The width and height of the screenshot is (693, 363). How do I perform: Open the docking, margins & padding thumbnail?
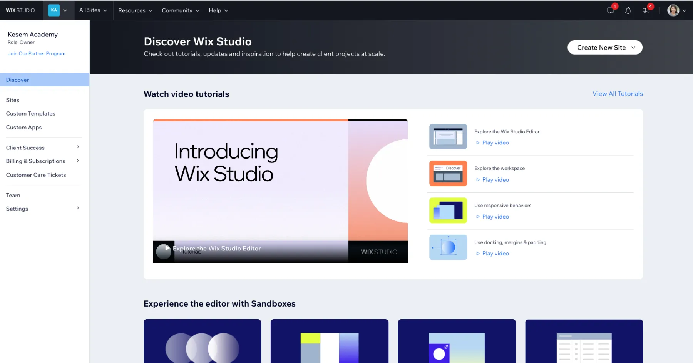click(448, 247)
